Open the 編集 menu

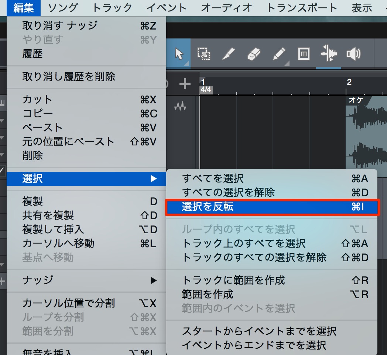pyautogui.click(x=24, y=8)
